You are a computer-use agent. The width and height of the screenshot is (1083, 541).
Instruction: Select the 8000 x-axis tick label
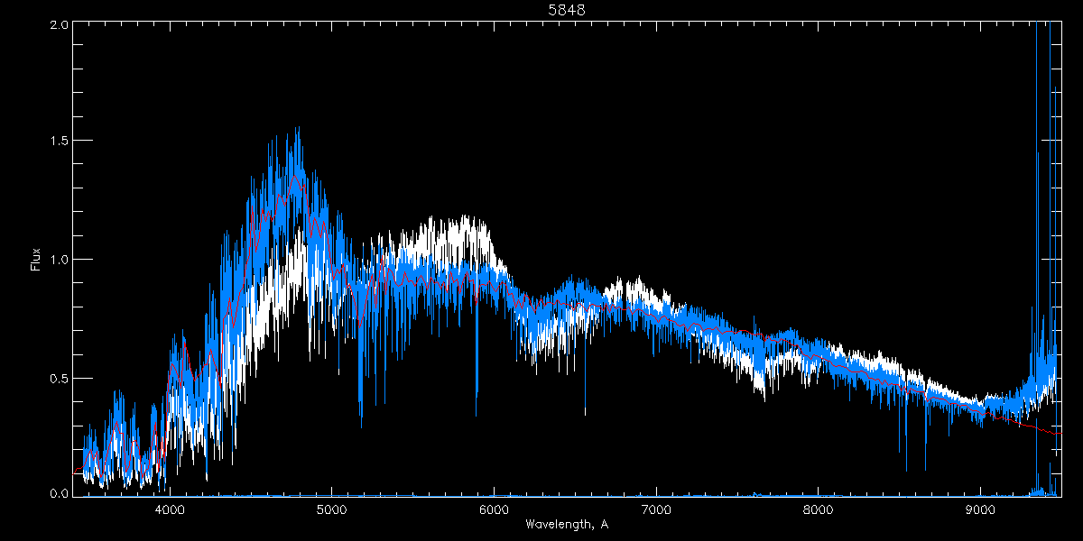coord(819,509)
